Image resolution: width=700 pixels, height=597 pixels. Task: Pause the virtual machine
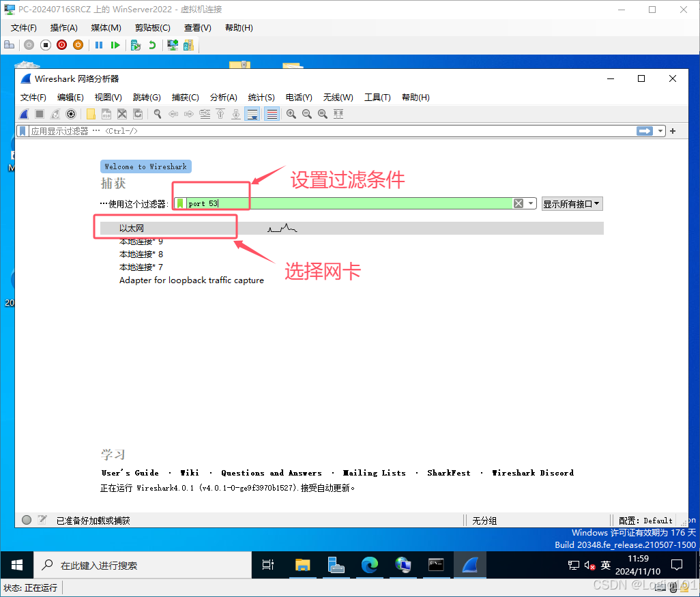coord(99,45)
